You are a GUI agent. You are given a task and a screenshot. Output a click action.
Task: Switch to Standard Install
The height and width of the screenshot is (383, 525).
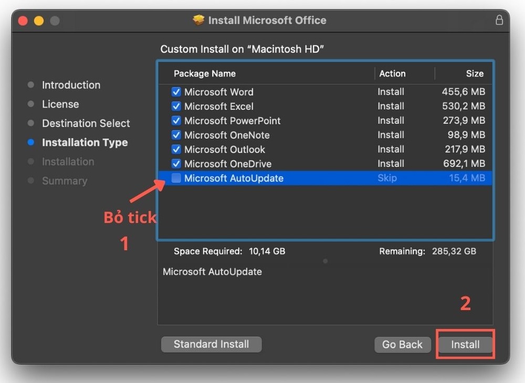(x=211, y=344)
